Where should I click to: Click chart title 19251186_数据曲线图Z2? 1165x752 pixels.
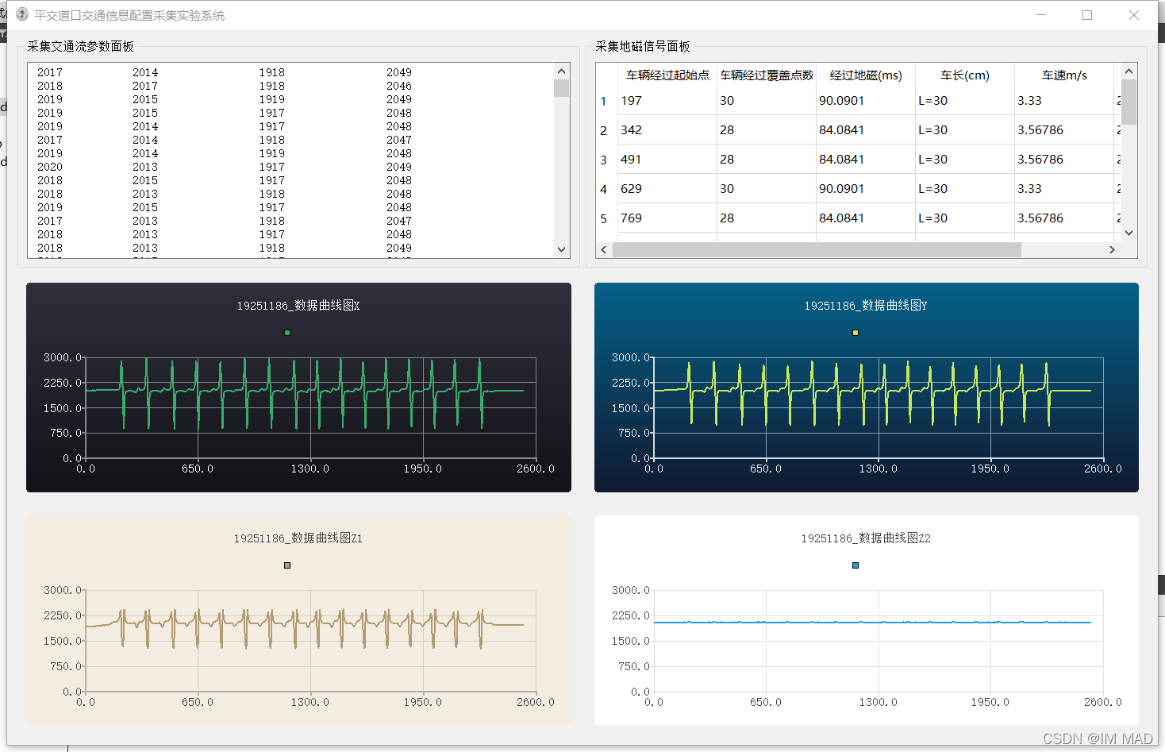(x=866, y=538)
